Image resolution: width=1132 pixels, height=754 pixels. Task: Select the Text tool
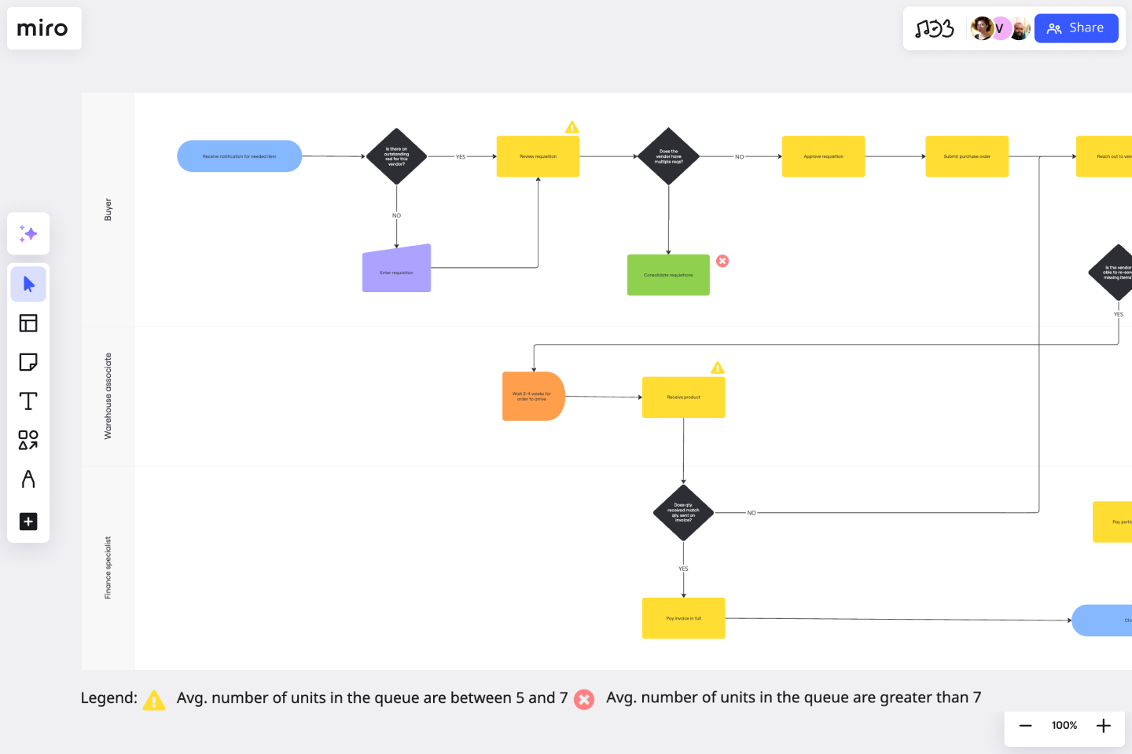click(x=28, y=401)
